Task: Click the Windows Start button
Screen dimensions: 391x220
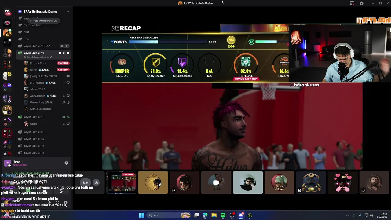Action: 141,215
